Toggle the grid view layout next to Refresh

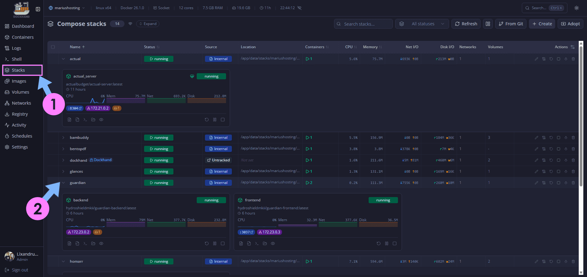point(488,23)
